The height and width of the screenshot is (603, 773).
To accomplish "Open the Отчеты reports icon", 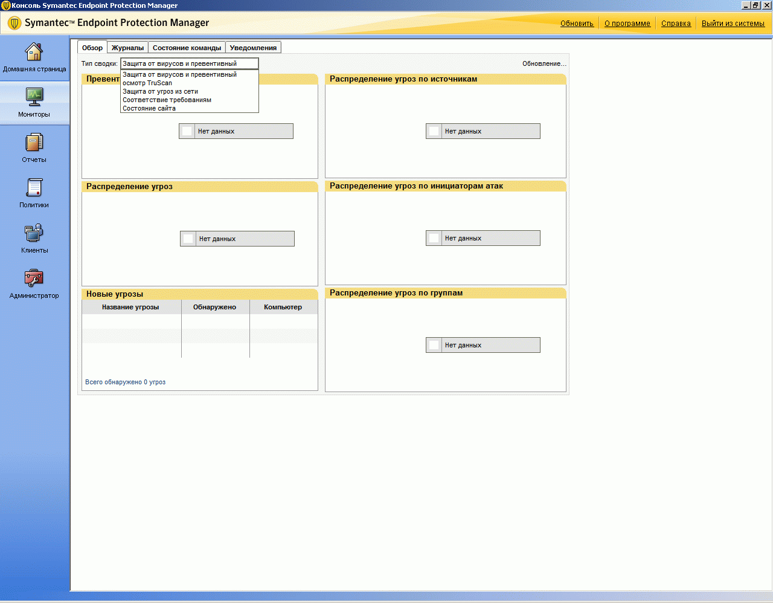I will coord(34,143).
